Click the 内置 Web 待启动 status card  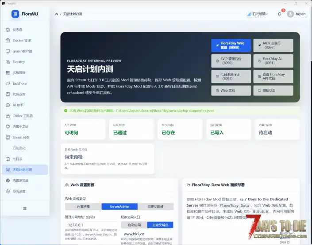pyautogui.click(x=277, y=129)
